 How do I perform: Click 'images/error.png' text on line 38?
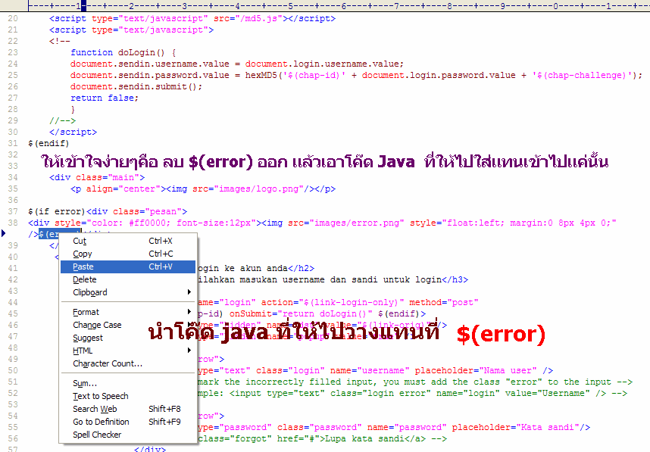[357, 223]
